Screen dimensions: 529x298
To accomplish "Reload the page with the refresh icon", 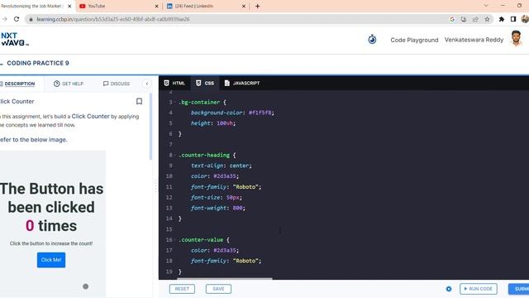I will pyautogui.click(x=17, y=19).
